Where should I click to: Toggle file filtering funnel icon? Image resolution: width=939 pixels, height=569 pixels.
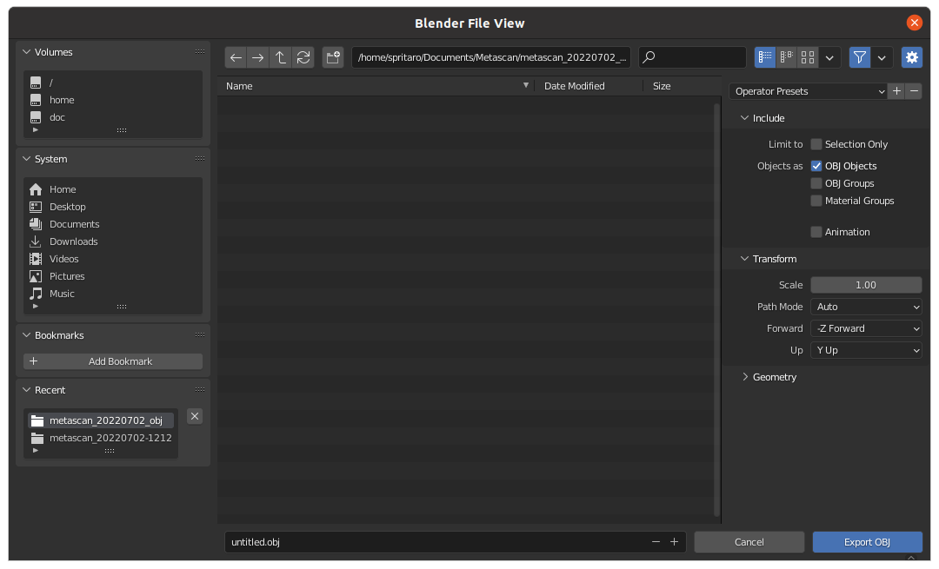coord(859,57)
